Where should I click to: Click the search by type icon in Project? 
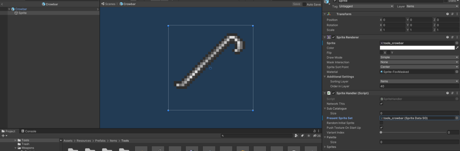(x=296, y=136)
